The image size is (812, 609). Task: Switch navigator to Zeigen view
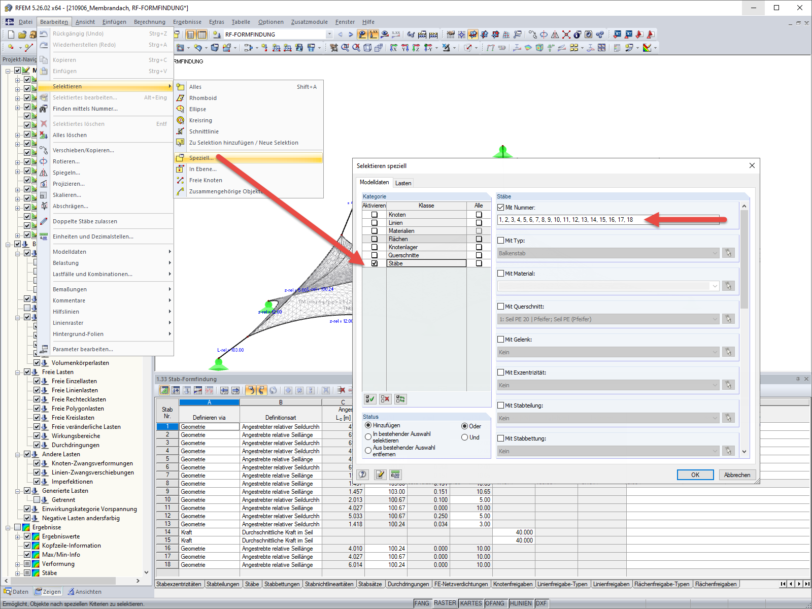(x=48, y=592)
